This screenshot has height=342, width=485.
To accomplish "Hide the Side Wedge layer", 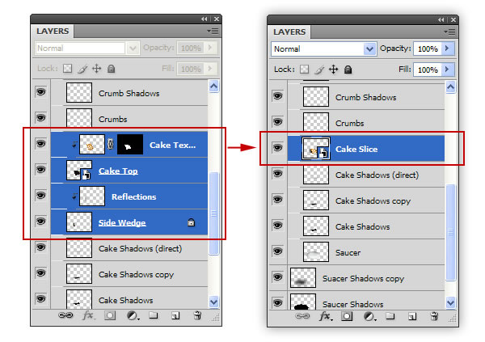I will [x=41, y=221].
